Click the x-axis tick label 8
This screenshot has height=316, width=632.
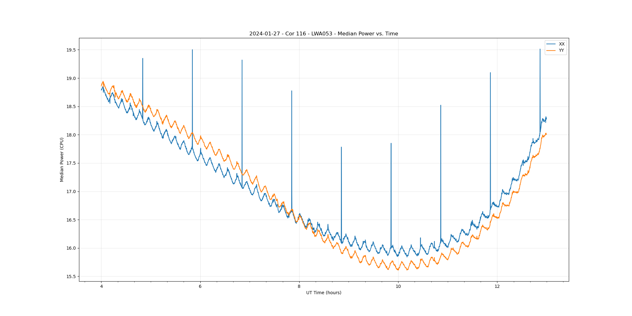pos(299,287)
